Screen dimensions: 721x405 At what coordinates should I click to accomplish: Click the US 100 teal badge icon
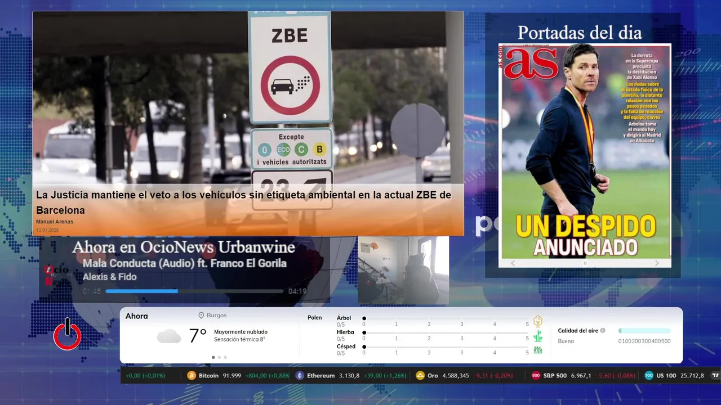coord(649,376)
